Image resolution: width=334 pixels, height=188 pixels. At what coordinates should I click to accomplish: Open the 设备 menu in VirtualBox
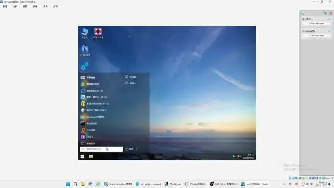click(45, 6)
